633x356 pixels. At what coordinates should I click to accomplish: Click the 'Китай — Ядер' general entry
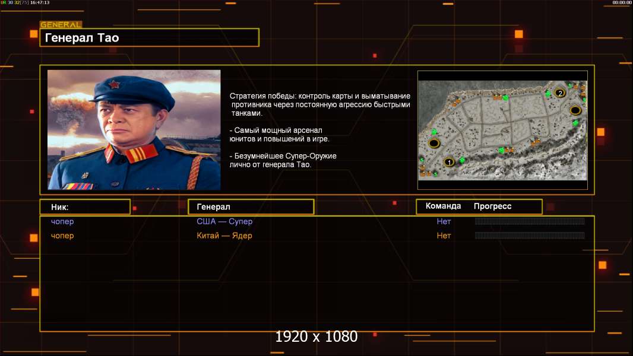224,236
